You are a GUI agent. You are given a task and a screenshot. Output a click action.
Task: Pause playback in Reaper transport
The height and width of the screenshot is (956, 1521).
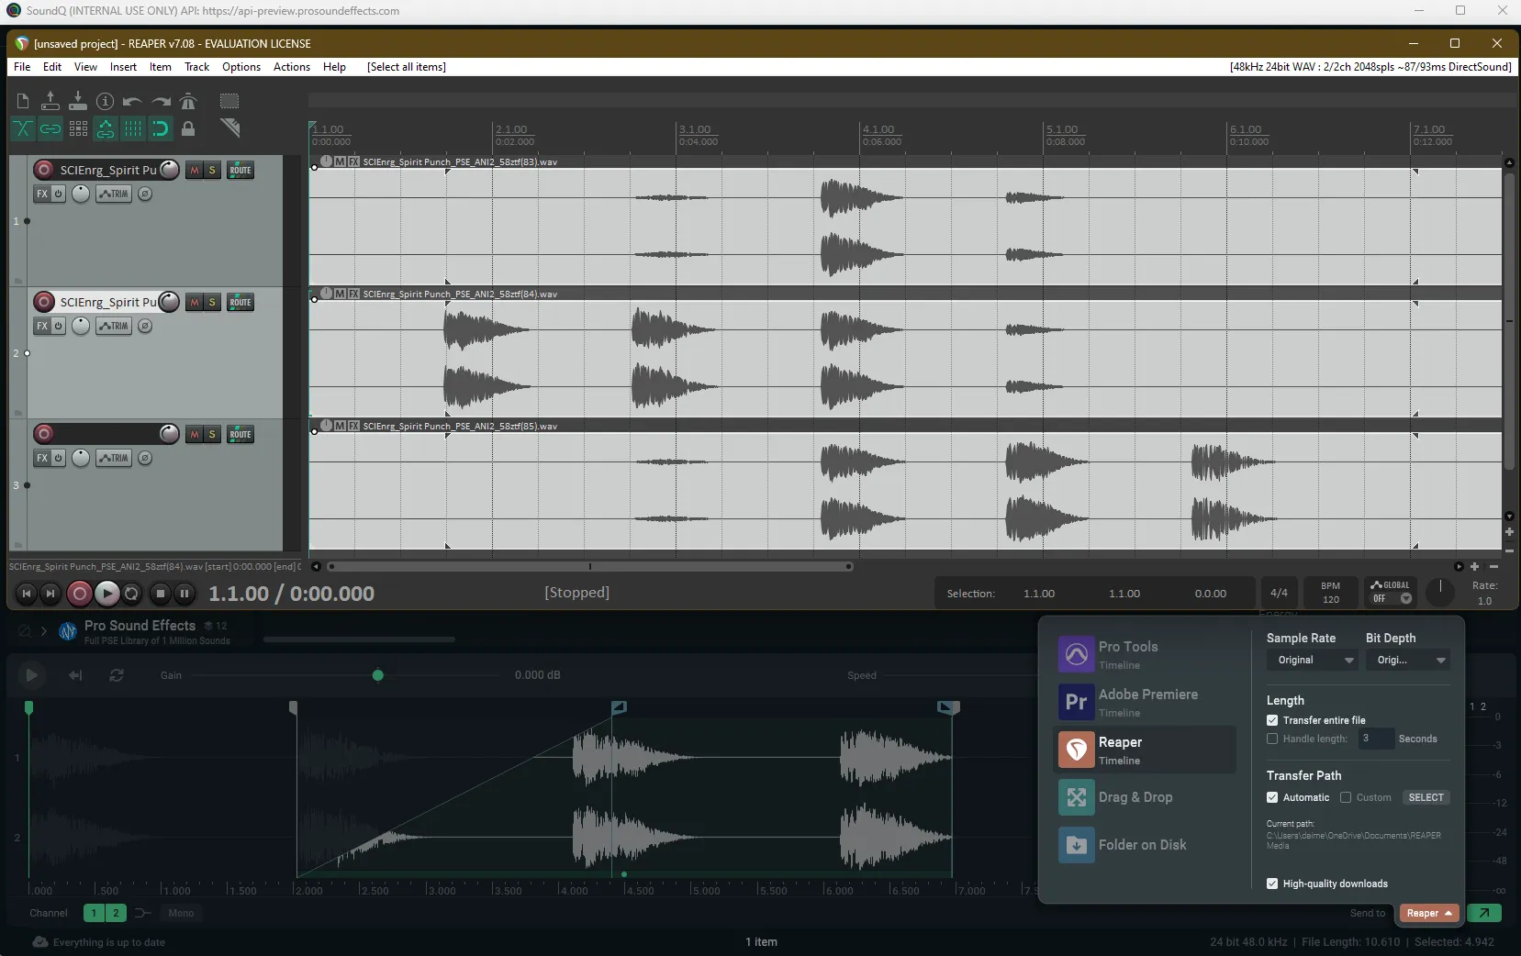click(x=185, y=594)
